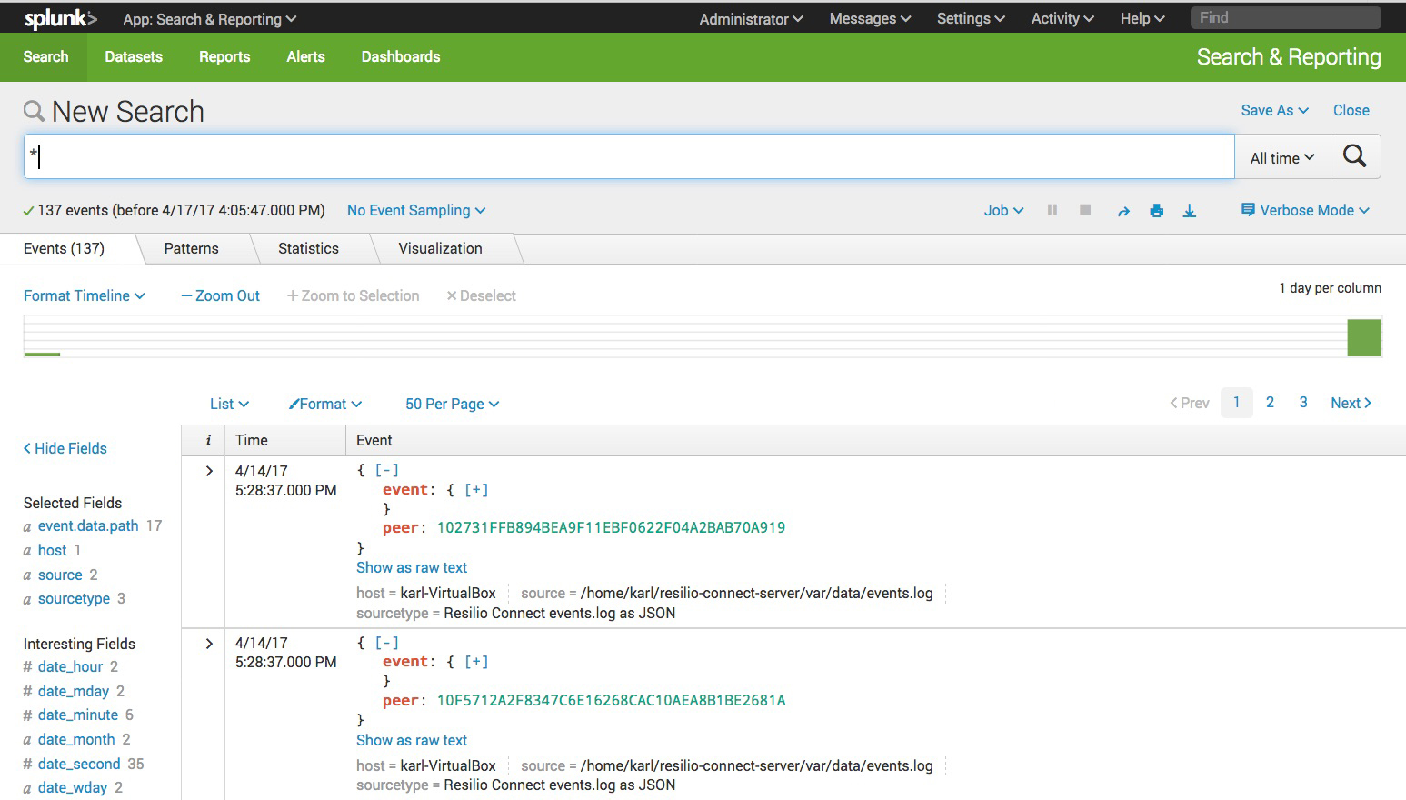Click inside the Find search box
The image size is (1406, 800).
tap(1284, 17)
